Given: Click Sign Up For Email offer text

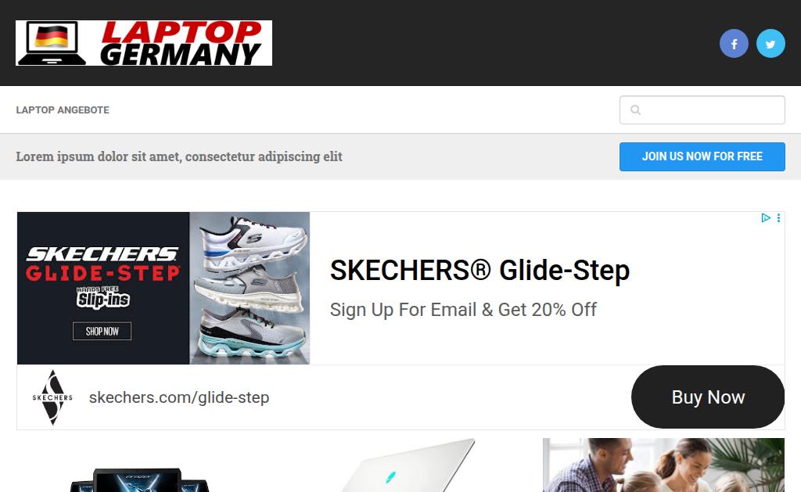Looking at the screenshot, I should coord(463,310).
